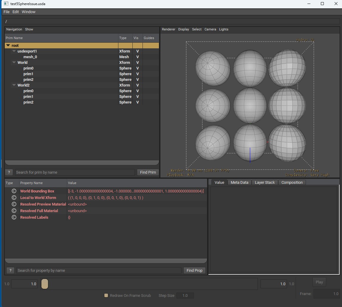Click the composed icon beside World Bounding Box

(14, 191)
